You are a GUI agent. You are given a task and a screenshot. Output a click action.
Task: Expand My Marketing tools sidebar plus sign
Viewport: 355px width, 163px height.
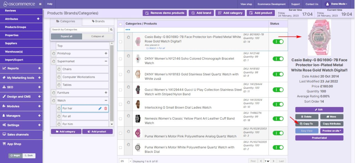[39, 78]
